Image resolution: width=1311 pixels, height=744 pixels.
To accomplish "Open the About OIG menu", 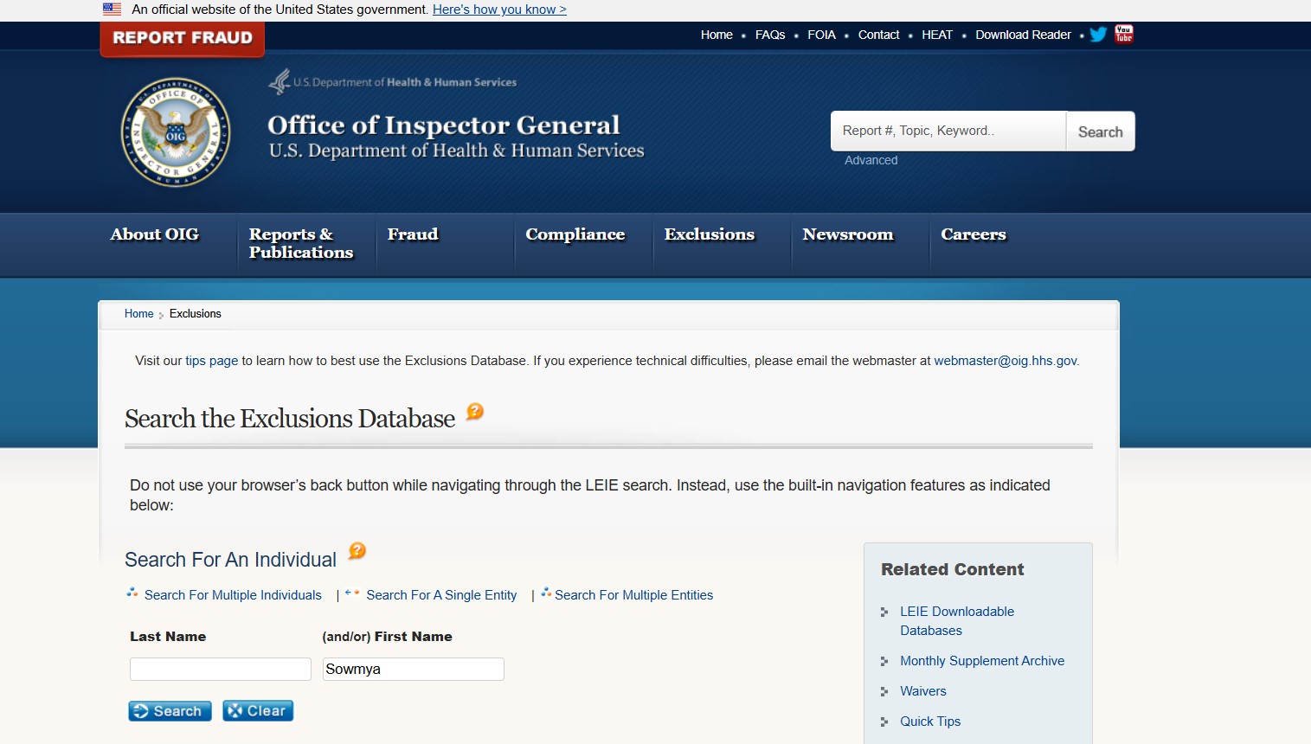I will pyautogui.click(x=154, y=234).
